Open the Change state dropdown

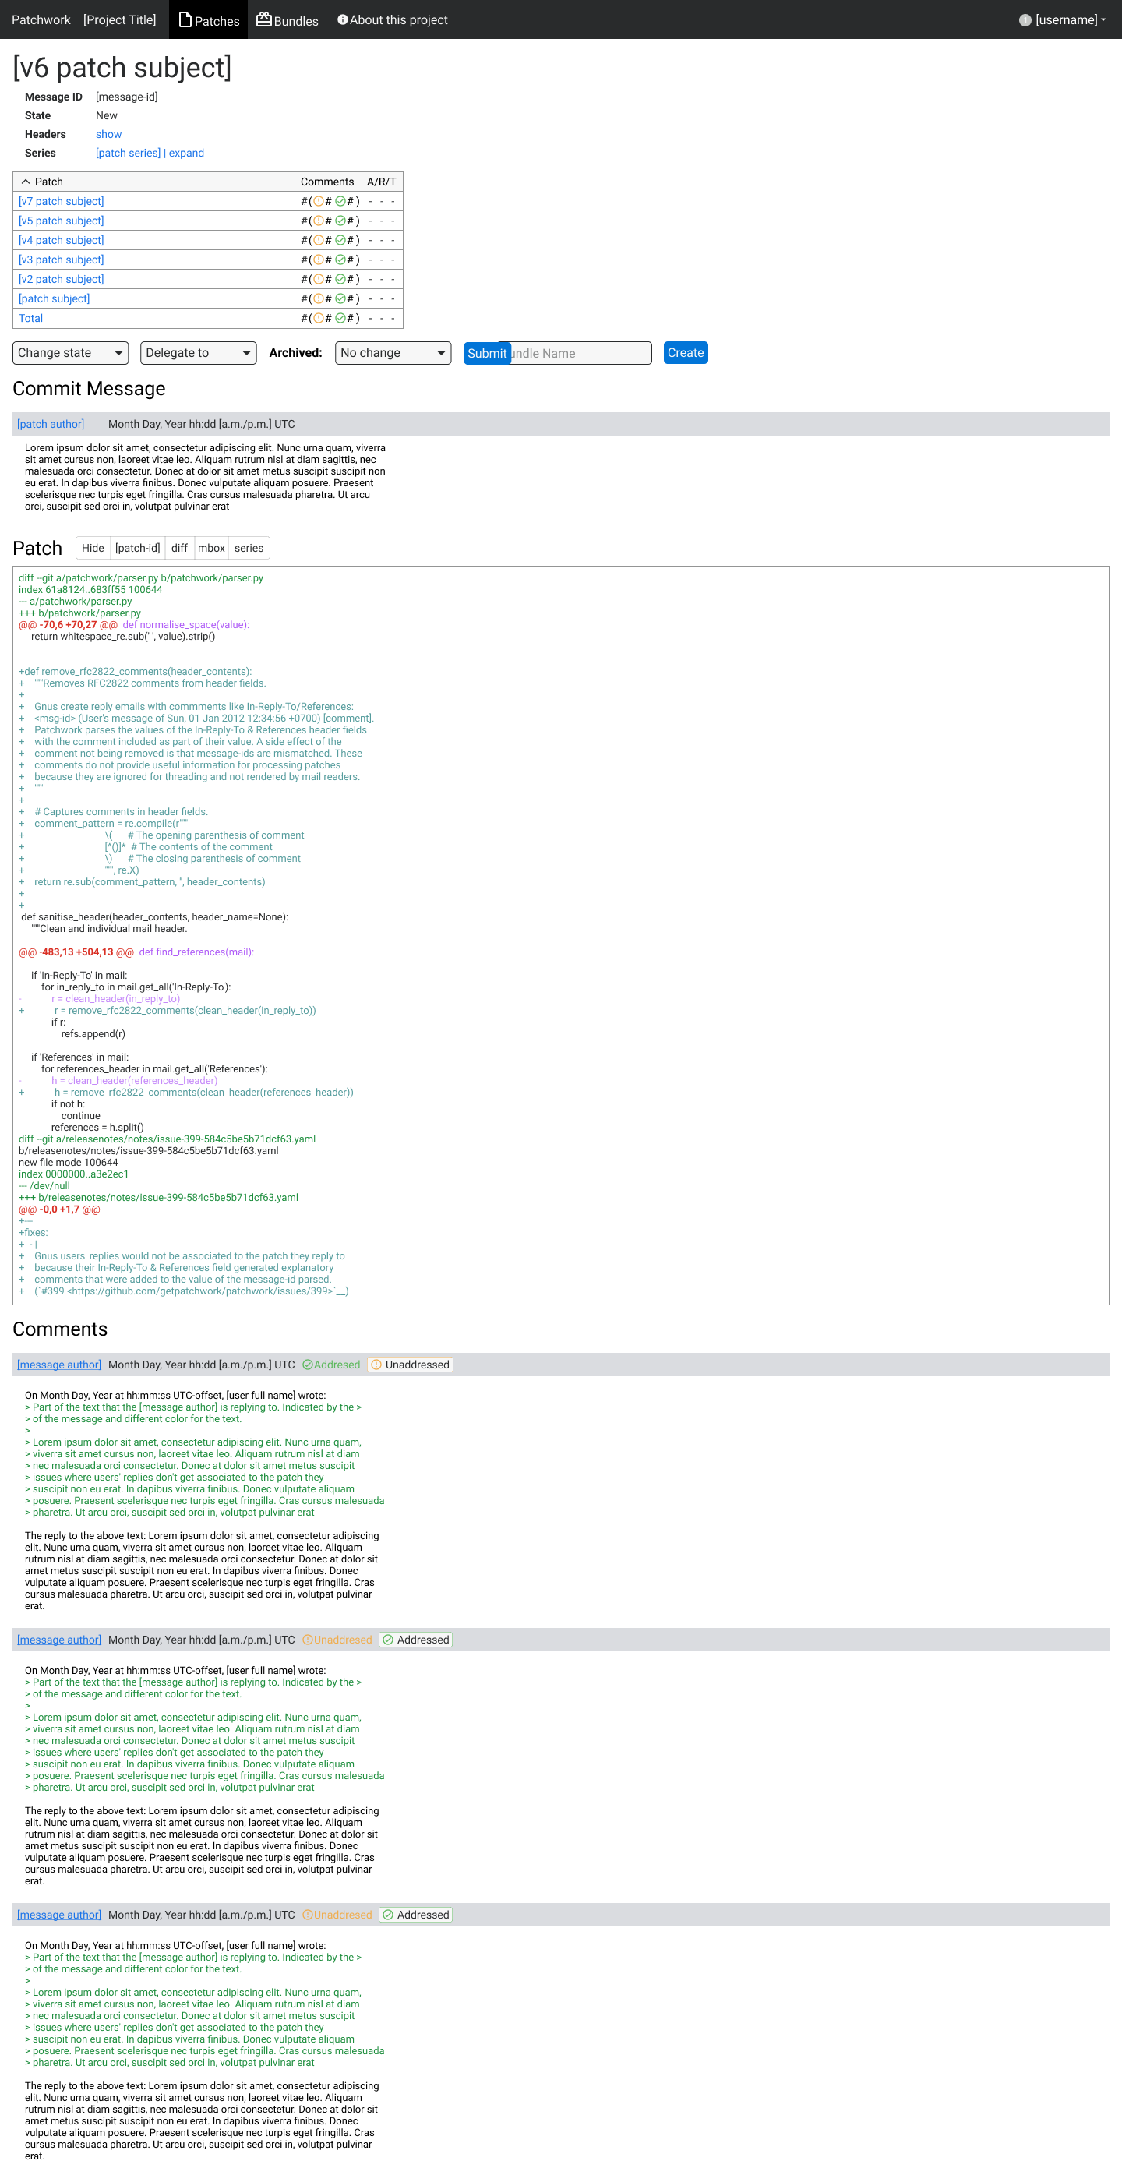(70, 353)
